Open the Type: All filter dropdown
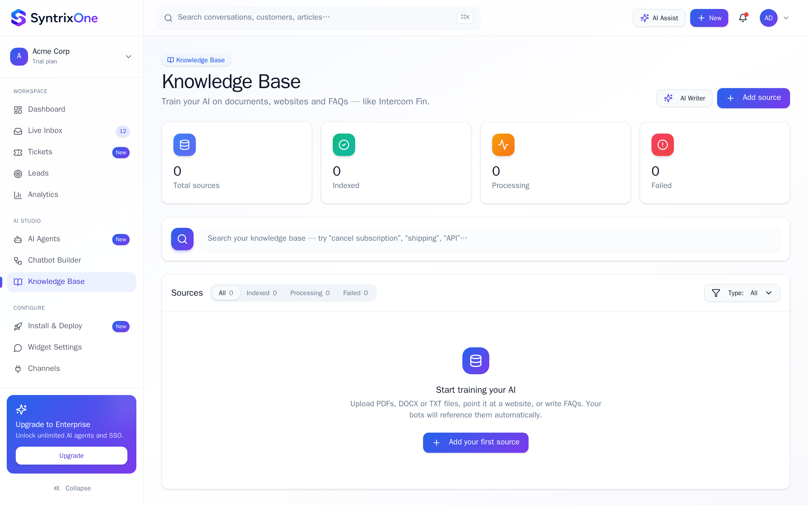 coord(742,293)
